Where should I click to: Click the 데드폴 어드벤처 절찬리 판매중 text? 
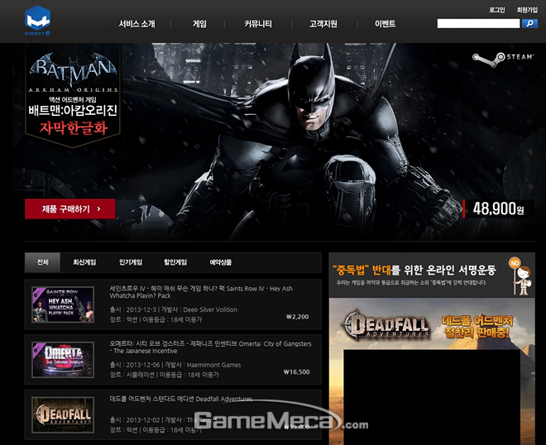[x=477, y=327]
